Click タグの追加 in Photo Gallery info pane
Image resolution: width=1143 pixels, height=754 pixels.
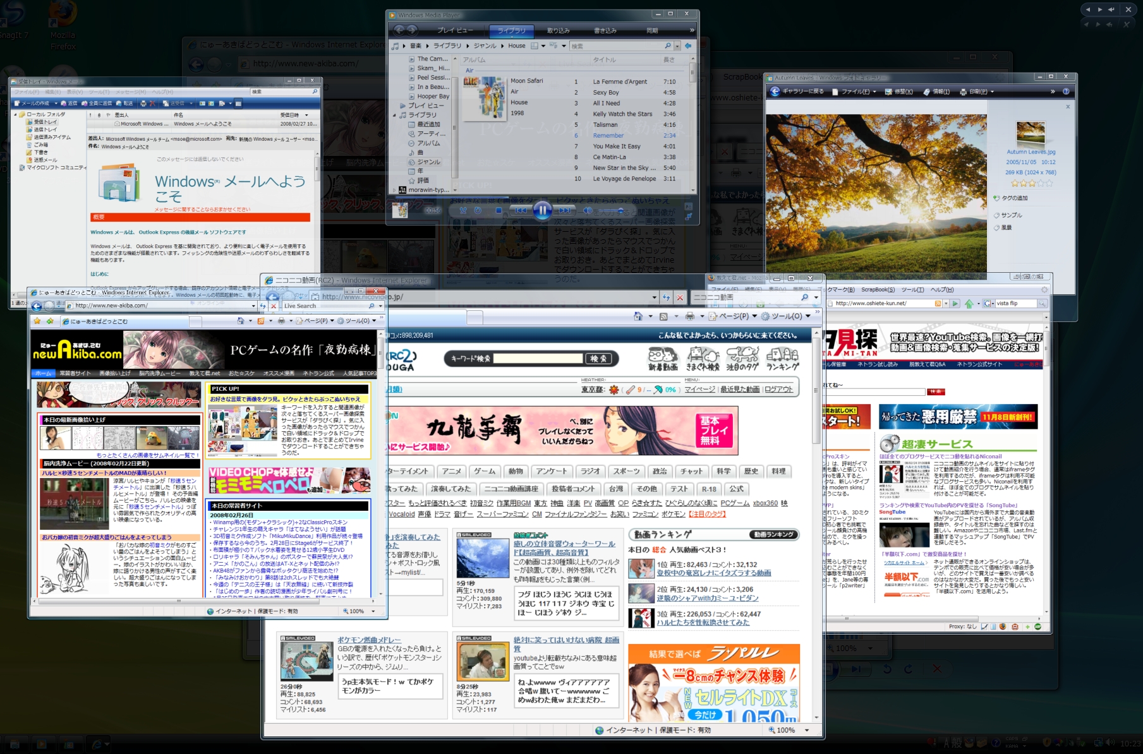pyautogui.click(x=1010, y=198)
